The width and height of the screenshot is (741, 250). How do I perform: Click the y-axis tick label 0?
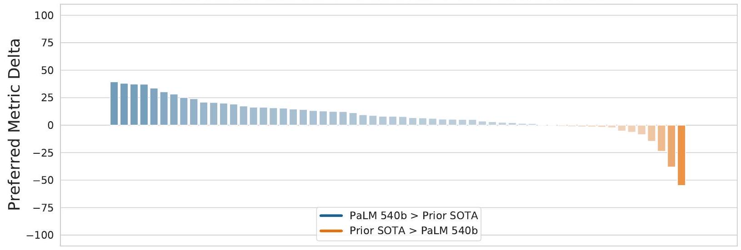(50, 125)
